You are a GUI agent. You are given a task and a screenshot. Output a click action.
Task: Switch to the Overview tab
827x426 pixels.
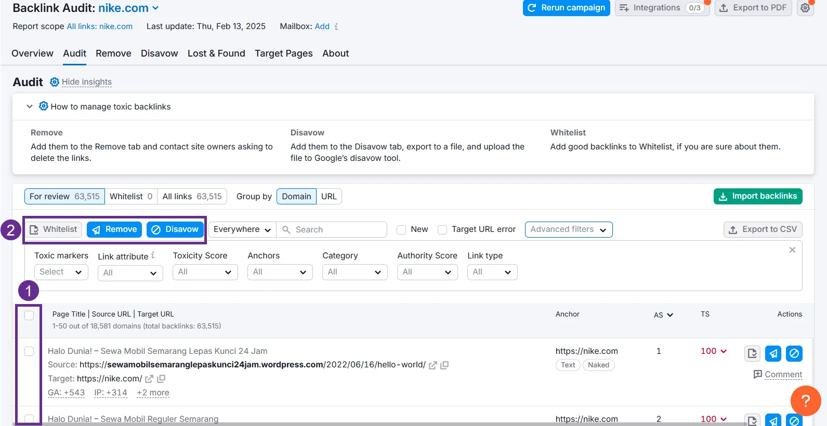tap(32, 53)
